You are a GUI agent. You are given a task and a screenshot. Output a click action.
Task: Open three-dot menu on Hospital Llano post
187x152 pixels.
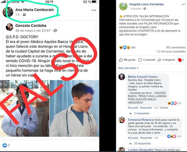(x=183, y=4)
